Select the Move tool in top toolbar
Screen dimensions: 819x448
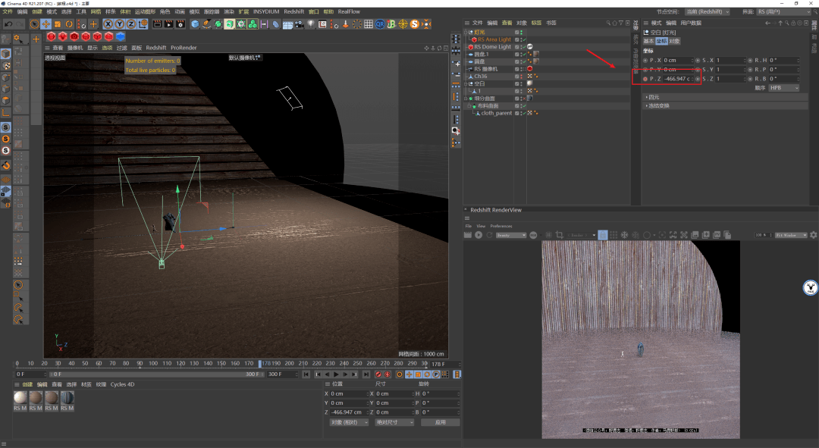point(46,24)
